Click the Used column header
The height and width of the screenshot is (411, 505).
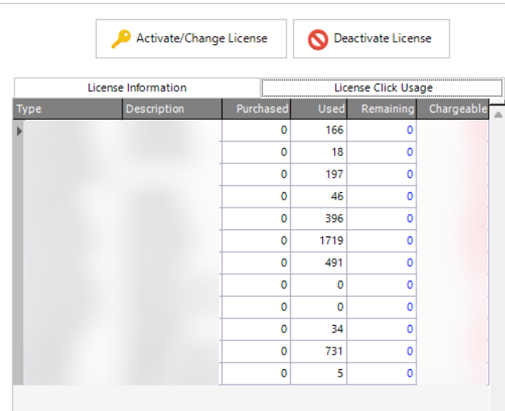point(319,109)
